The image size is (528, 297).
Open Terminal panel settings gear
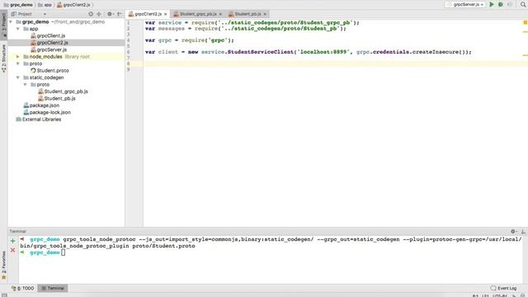513,231
